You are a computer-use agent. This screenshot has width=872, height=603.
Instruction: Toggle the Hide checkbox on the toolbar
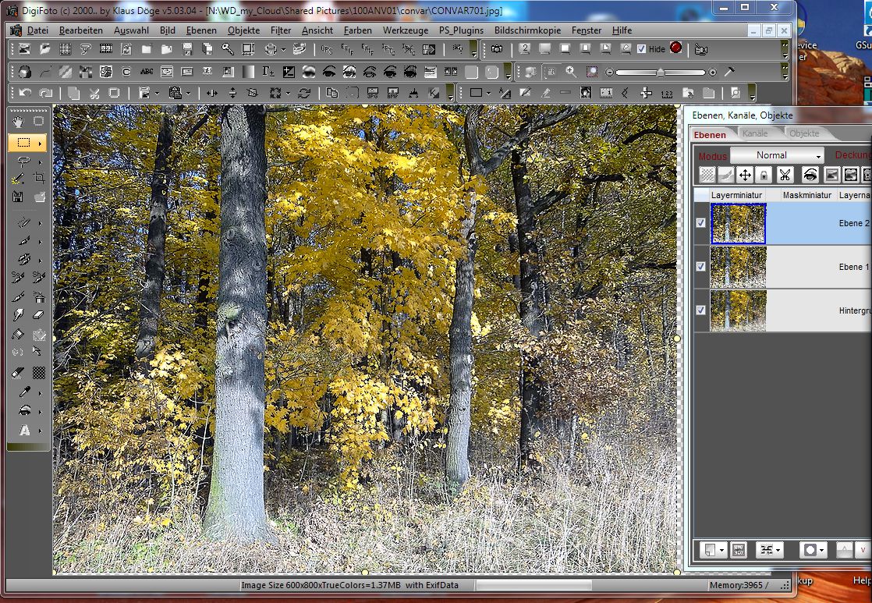click(641, 49)
